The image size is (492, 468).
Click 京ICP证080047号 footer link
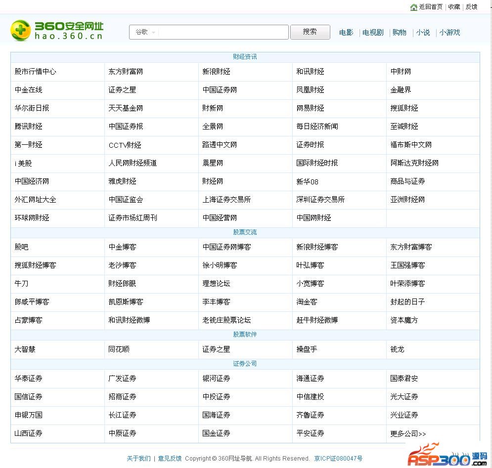point(338,459)
